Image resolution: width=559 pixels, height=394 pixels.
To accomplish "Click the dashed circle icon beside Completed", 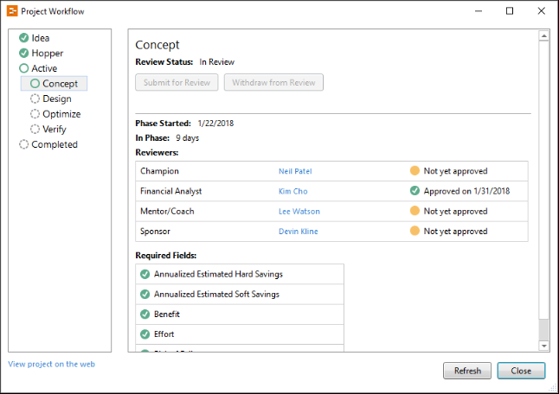I will (24, 145).
